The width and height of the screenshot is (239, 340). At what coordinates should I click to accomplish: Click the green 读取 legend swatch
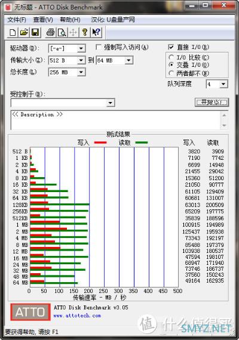tap(142, 143)
